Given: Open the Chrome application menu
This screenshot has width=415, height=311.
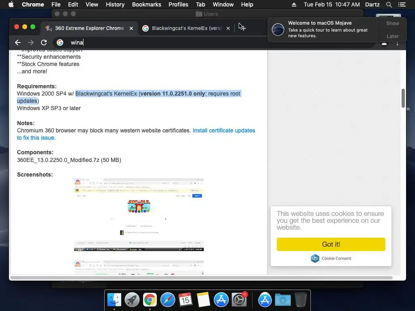Looking at the screenshot, I should 33,4.
